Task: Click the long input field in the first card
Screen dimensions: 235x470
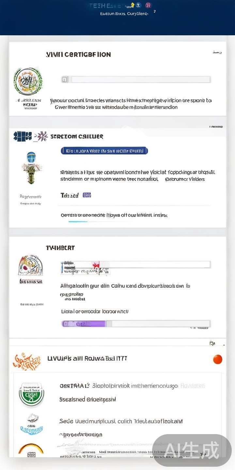Action: click(x=141, y=79)
